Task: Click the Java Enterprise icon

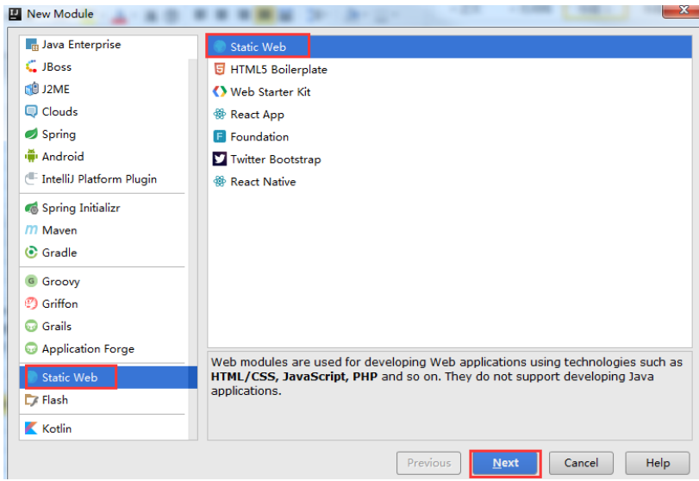Action: click(32, 45)
